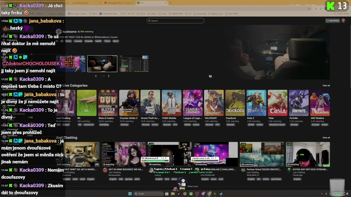Click Show more under Just Chatting streams

tap(193, 186)
